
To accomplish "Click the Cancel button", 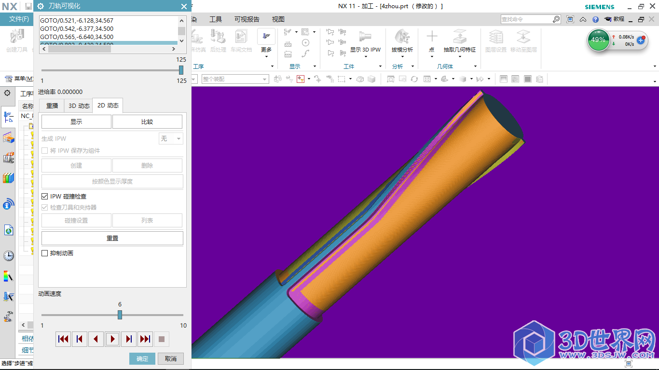I will pos(171,358).
